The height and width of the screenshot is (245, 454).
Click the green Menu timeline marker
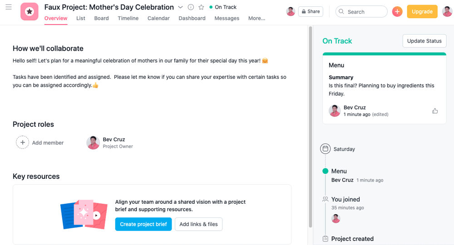[x=325, y=171]
